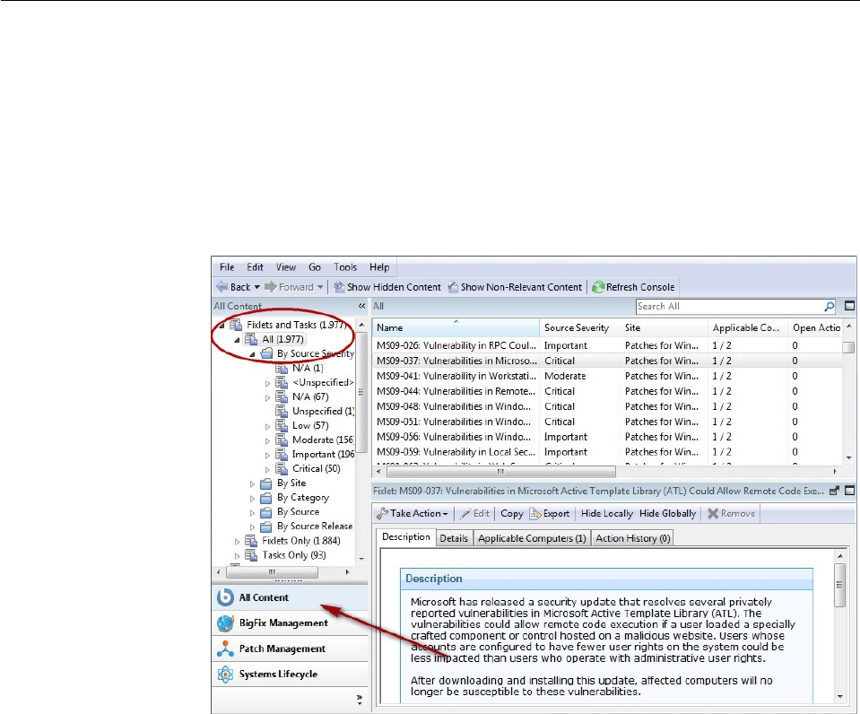Click the Systems Lifecycle atom icon
This screenshot has width=860, height=714.
(x=225, y=674)
